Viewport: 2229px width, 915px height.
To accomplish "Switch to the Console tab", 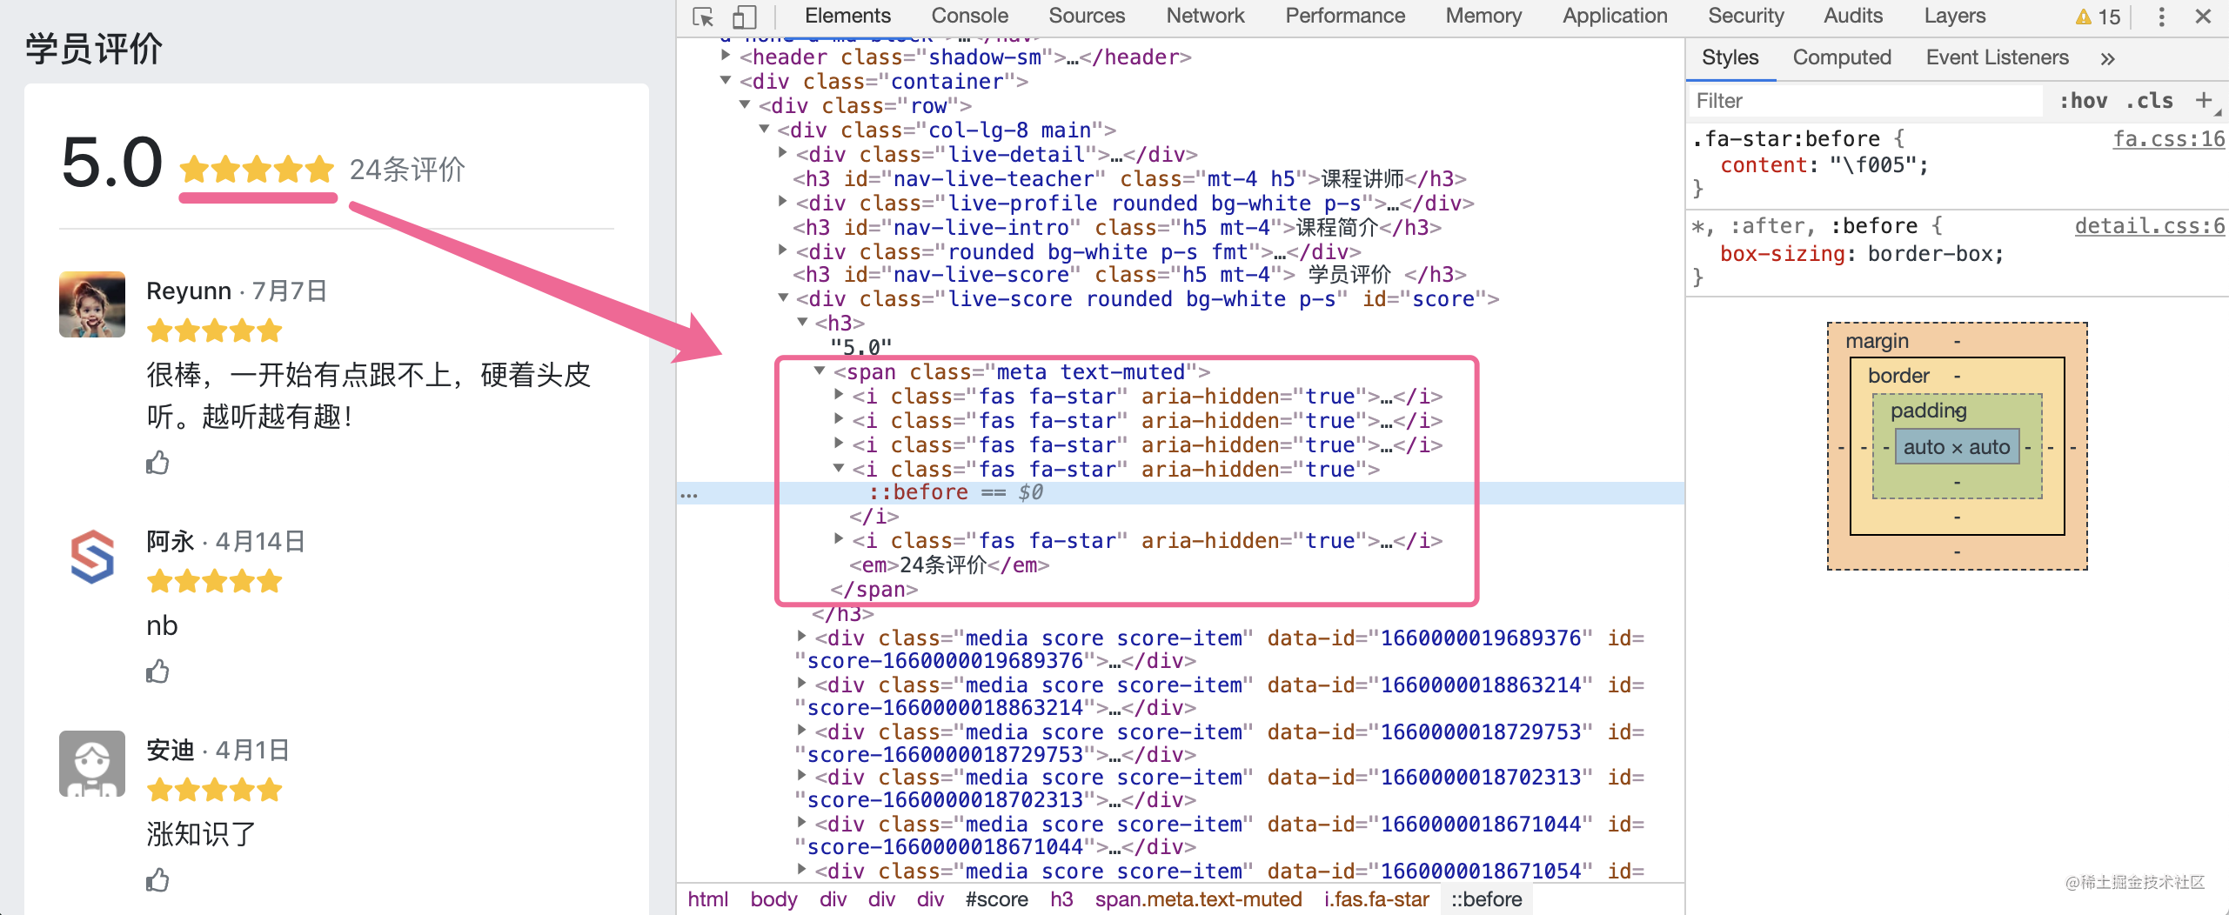I will coord(969,16).
